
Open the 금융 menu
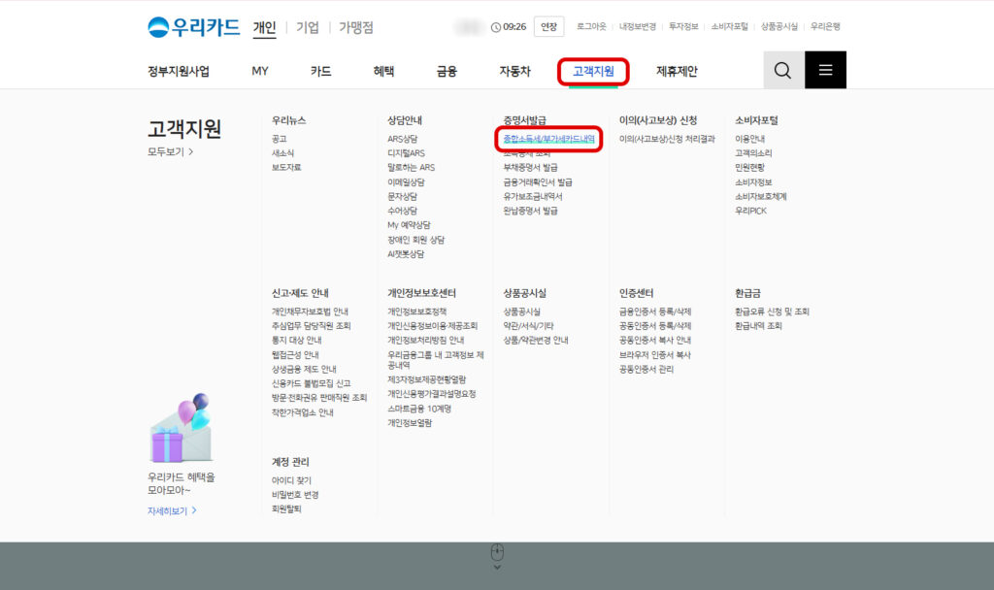[445, 70]
